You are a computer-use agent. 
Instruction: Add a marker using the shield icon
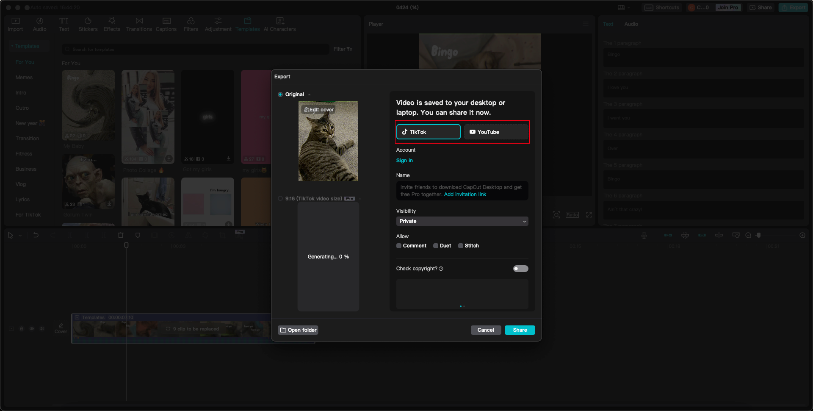tap(138, 235)
